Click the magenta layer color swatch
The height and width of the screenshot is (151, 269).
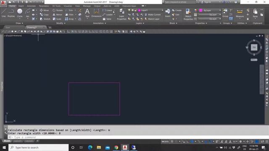click(140, 10)
